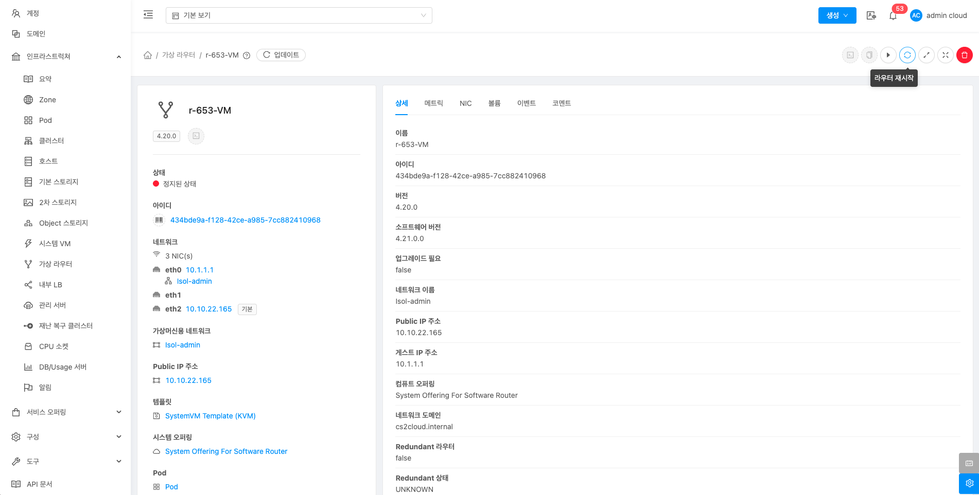The image size is (979, 495).
Task: Click the 업데이트 refresh button
Action: pyautogui.click(x=281, y=55)
